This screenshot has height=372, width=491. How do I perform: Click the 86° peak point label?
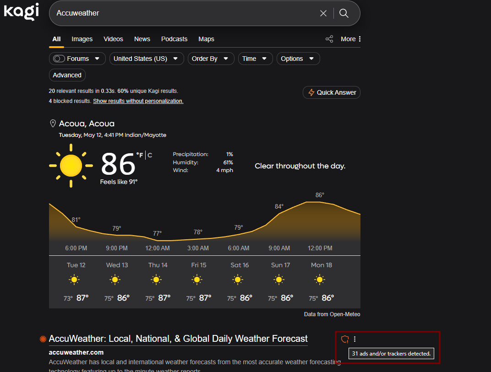point(320,195)
